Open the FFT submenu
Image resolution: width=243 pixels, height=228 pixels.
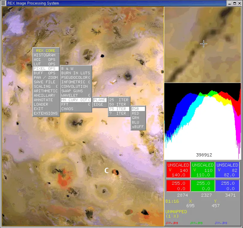(76, 104)
